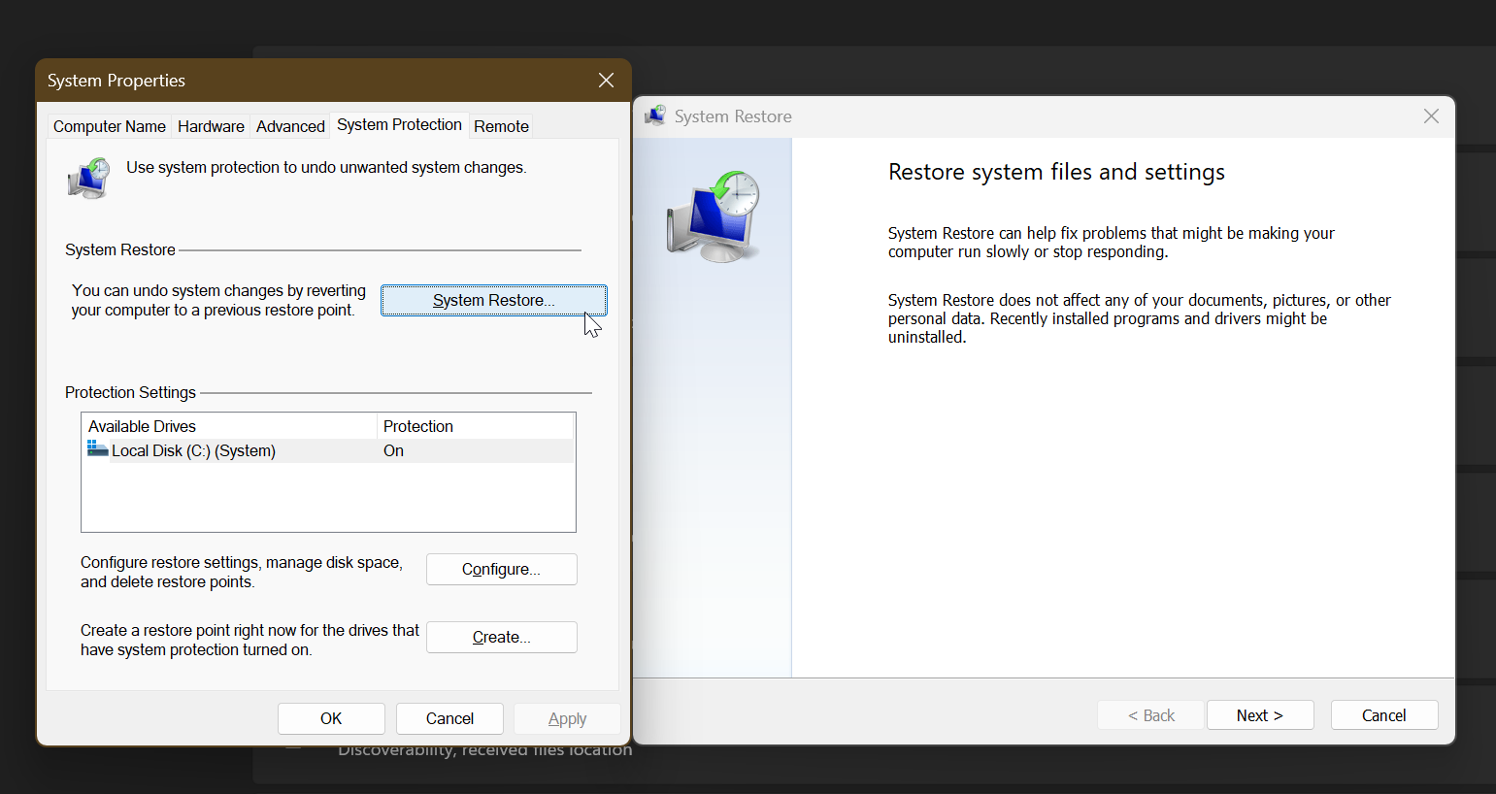This screenshot has width=1496, height=794.
Task: Click the 'System Restore does not affect' paragraph
Action: pyautogui.click(x=1140, y=318)
